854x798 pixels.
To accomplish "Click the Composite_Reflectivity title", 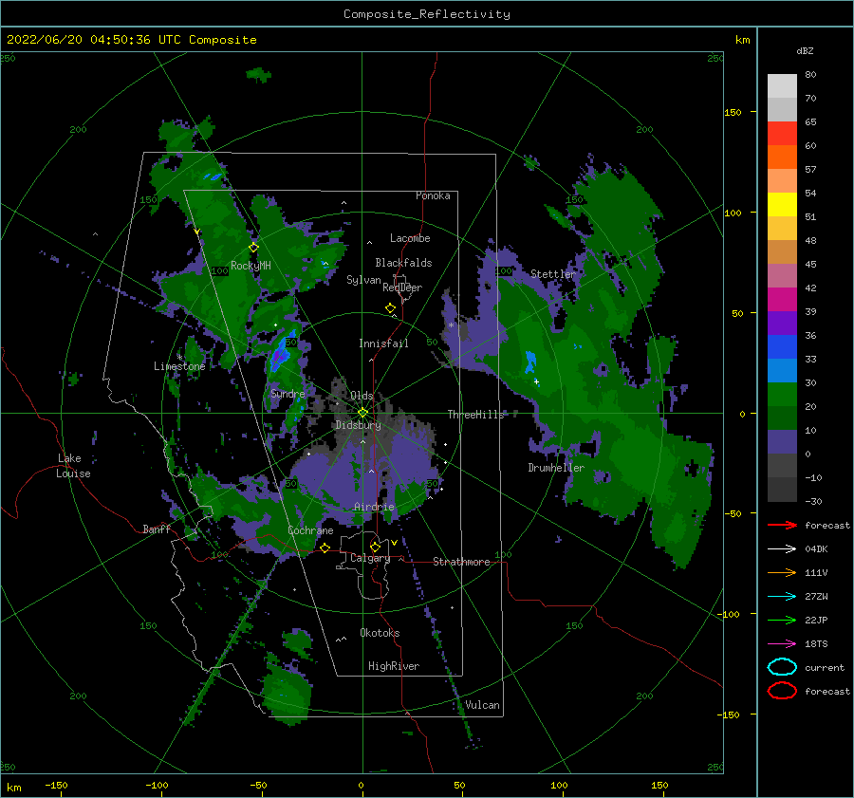I will point(427,14).
